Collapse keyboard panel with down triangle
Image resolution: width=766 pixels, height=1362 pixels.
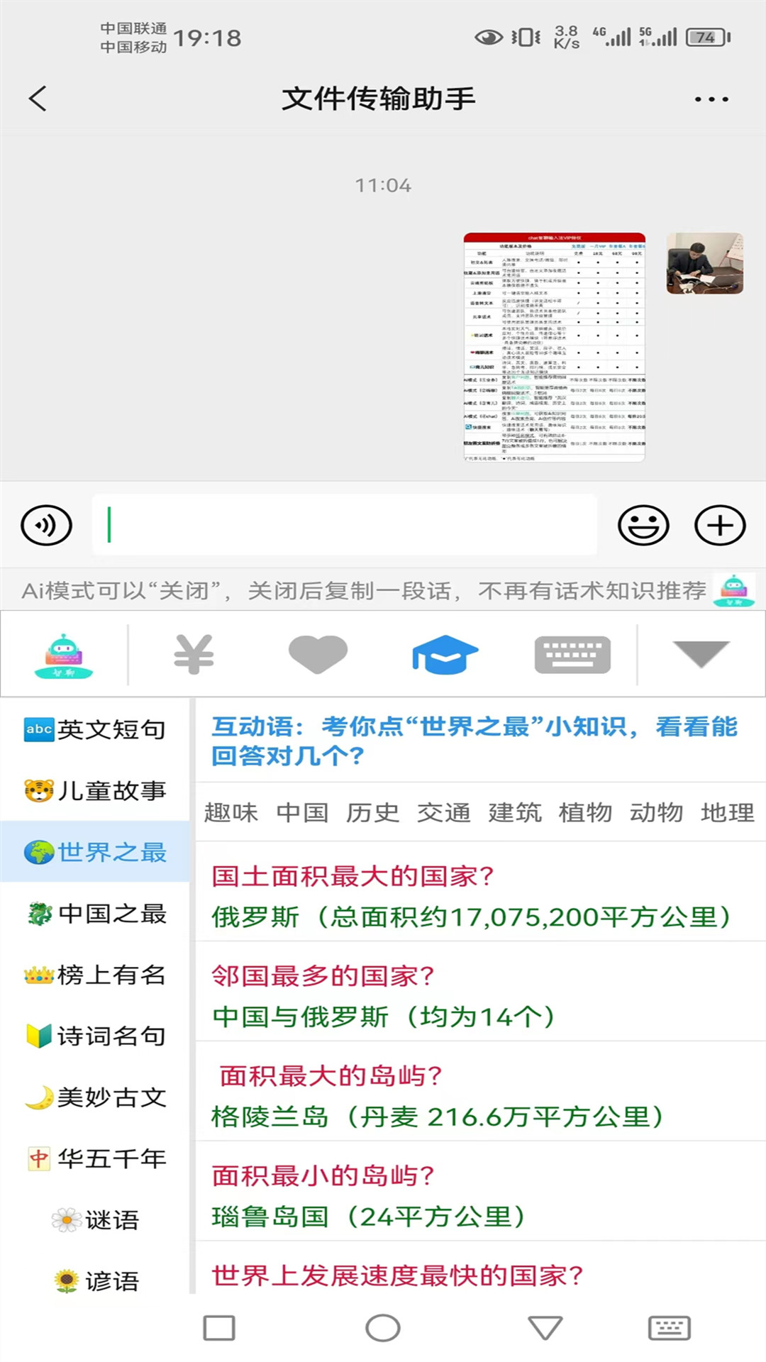701,654
